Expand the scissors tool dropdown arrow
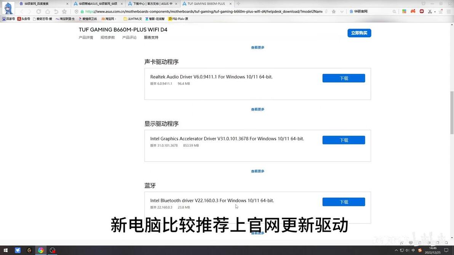The height and width of the screenshot is (255, 454). coord(435,12)
